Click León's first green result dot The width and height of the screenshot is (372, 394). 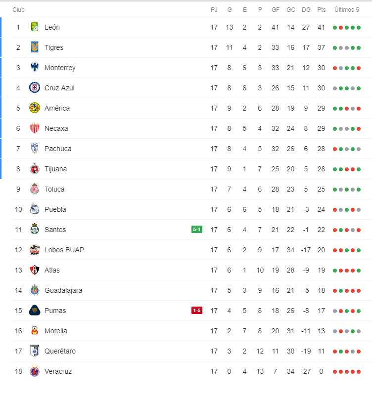click(335, 28)
